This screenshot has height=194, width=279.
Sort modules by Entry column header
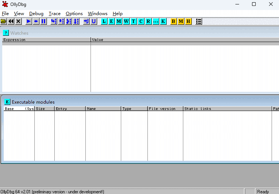pos(70,109)
